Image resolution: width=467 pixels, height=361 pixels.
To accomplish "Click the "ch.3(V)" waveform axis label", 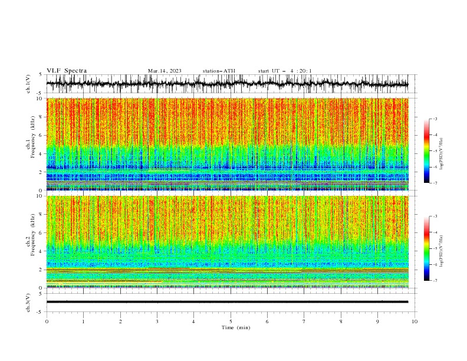I will pyautogui.click(x=28, y=303).
